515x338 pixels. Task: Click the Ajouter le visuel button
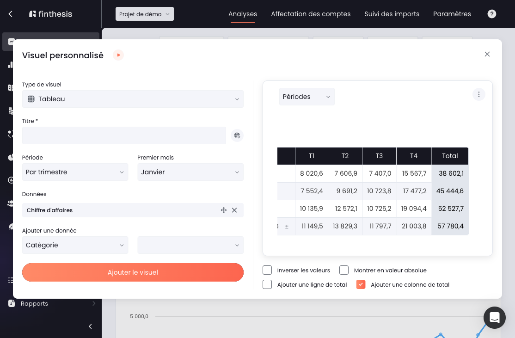(x=133, y=272)
